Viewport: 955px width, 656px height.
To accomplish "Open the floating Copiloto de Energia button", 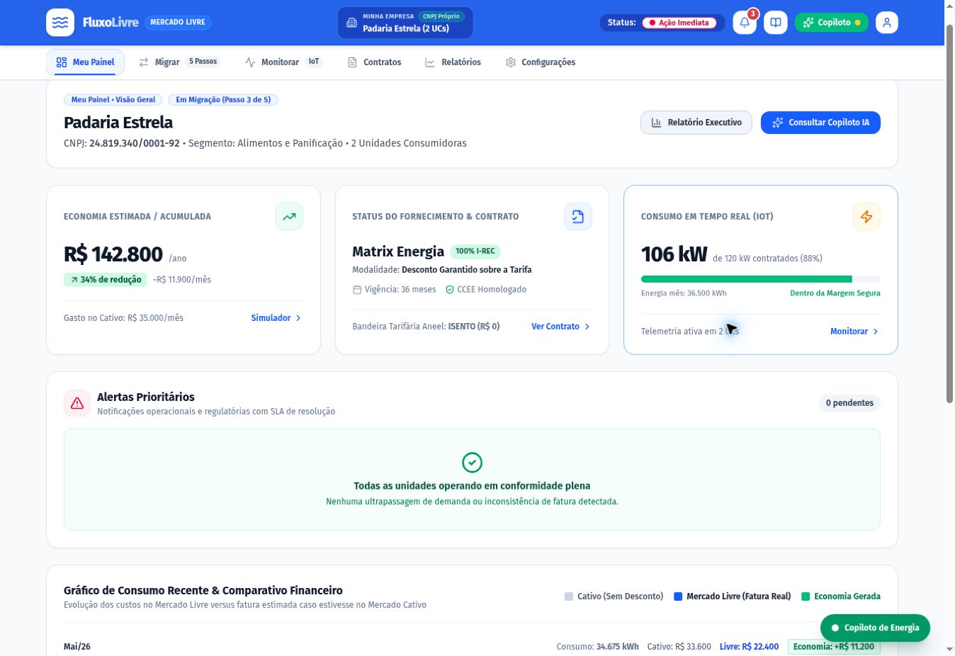I will [875, 628].
